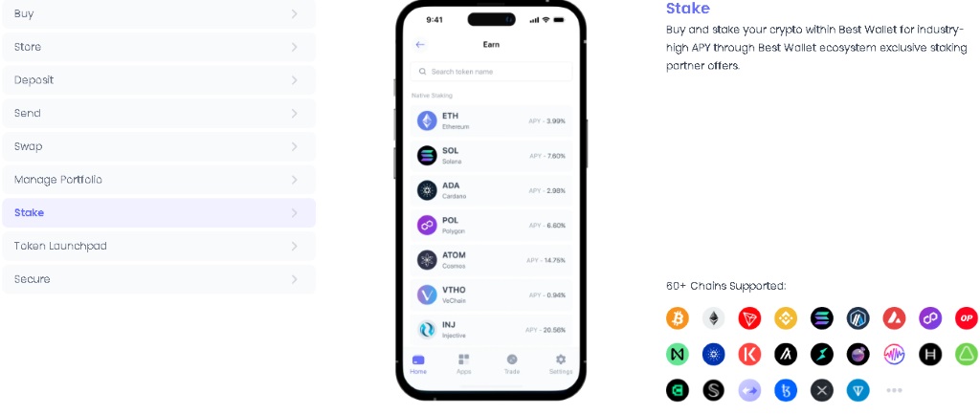Viewport: 980px width, 414px height.
Task: Click the Optimism OP chain icon
Action: click(x=967, y=318)
